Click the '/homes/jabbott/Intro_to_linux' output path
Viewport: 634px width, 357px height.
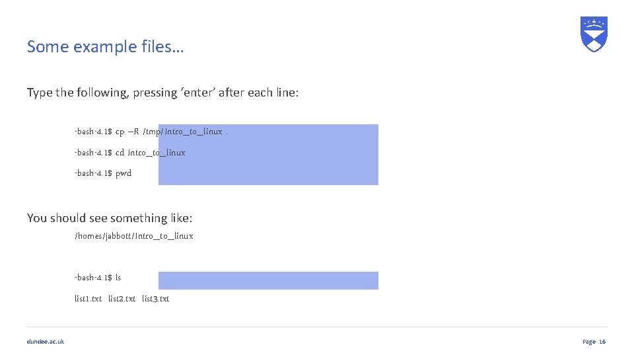pyautogui.click(x=134, y=236)
